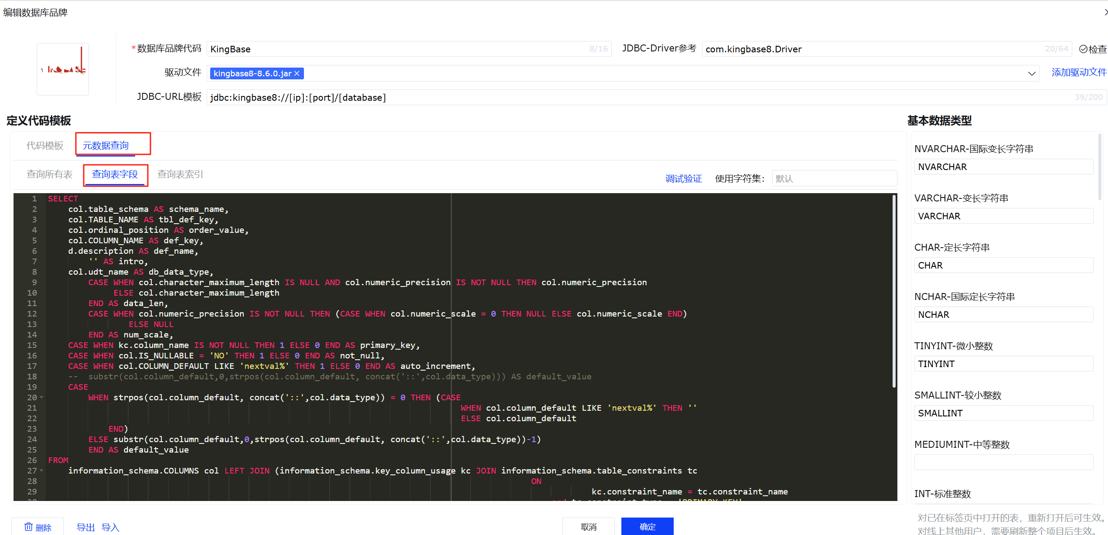Viewport: 1108px width, 535px height.
Task: Click the 检查 check-circle icon button
Action: 1092,49
